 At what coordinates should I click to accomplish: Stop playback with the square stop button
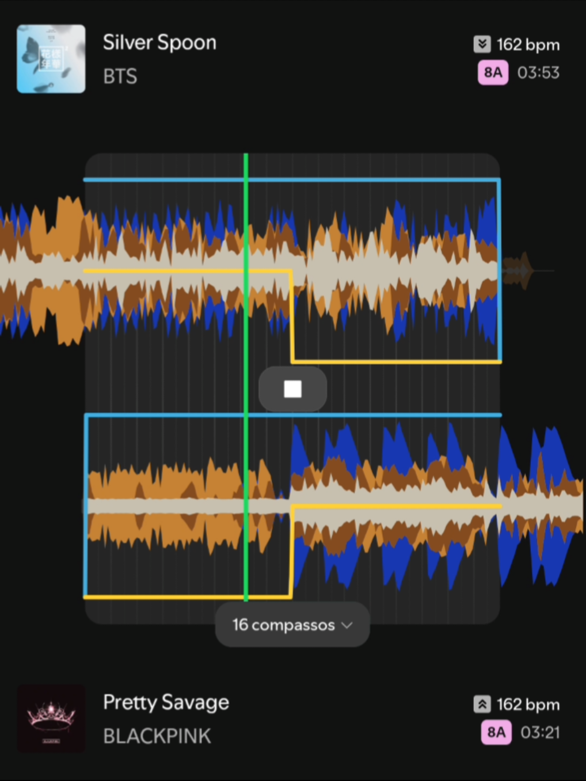pos(292,389)
